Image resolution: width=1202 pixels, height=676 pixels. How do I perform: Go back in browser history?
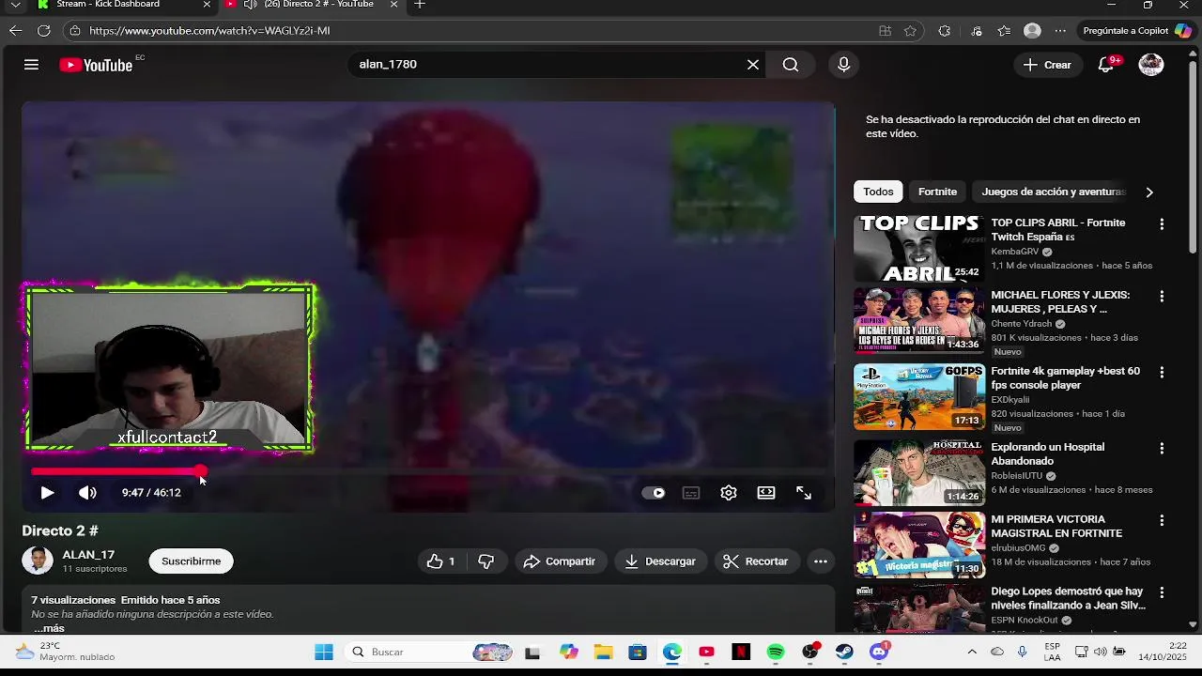pos(15,31)
